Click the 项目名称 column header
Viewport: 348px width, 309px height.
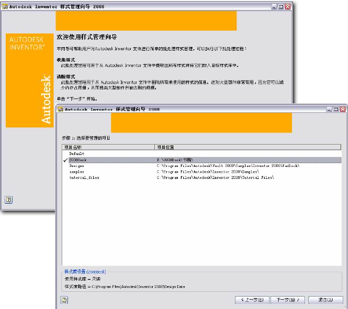109,147
